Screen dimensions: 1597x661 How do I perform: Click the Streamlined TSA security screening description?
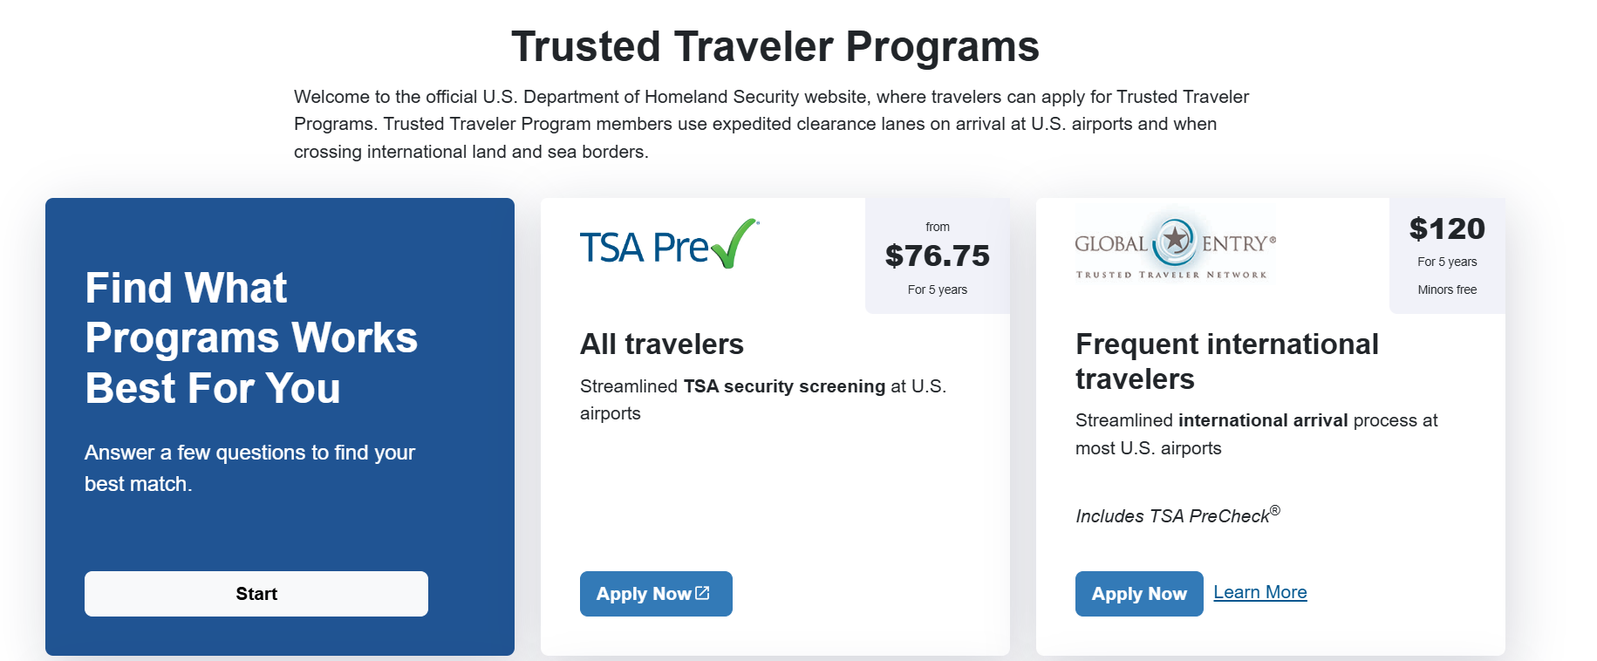click(x=762, y=399)
